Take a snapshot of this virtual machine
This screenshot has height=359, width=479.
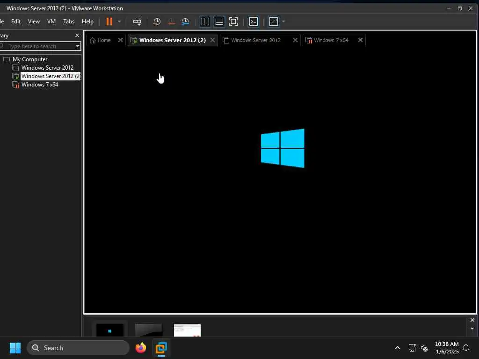pyautogui.click(x=157, y=22)
